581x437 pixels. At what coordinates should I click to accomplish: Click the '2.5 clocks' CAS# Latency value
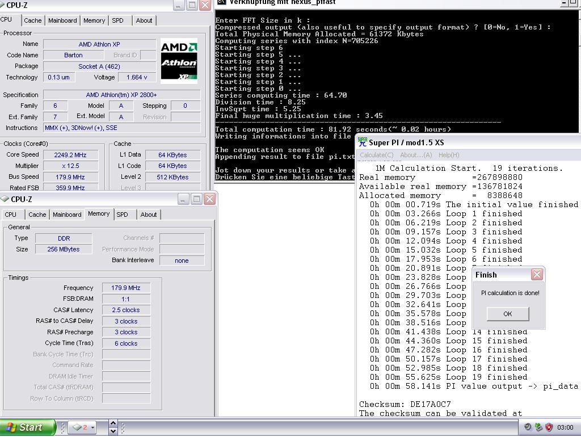coord(126,310)
